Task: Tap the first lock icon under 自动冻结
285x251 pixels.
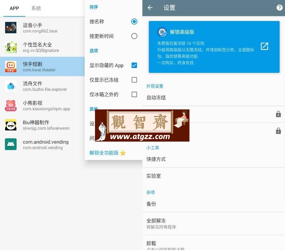Action: [x=278, y=114]
